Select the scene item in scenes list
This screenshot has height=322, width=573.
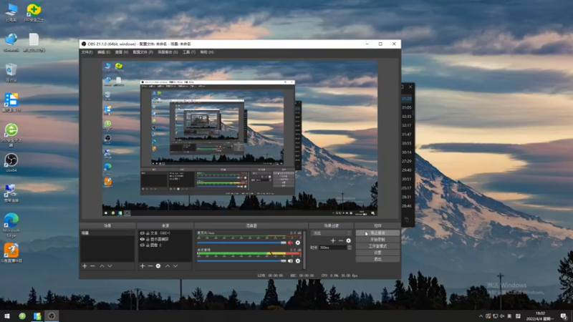click(x=107, y=233)
